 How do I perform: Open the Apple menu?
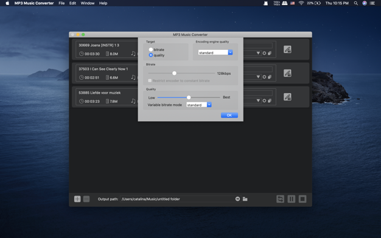pos(7,3)
